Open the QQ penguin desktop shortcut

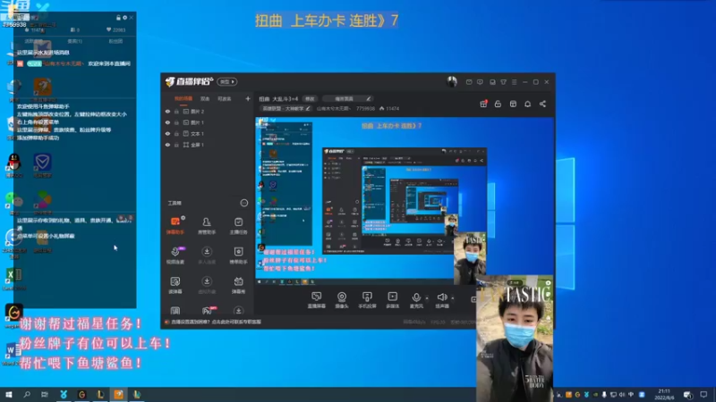point(14,165)
